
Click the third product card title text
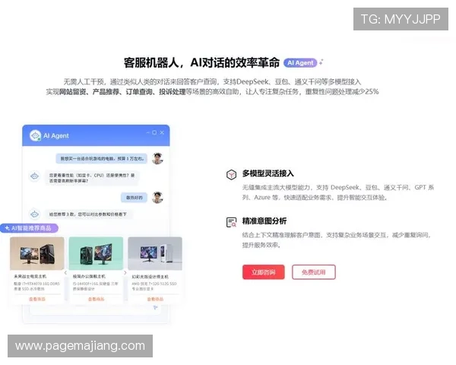click(150, 277)
